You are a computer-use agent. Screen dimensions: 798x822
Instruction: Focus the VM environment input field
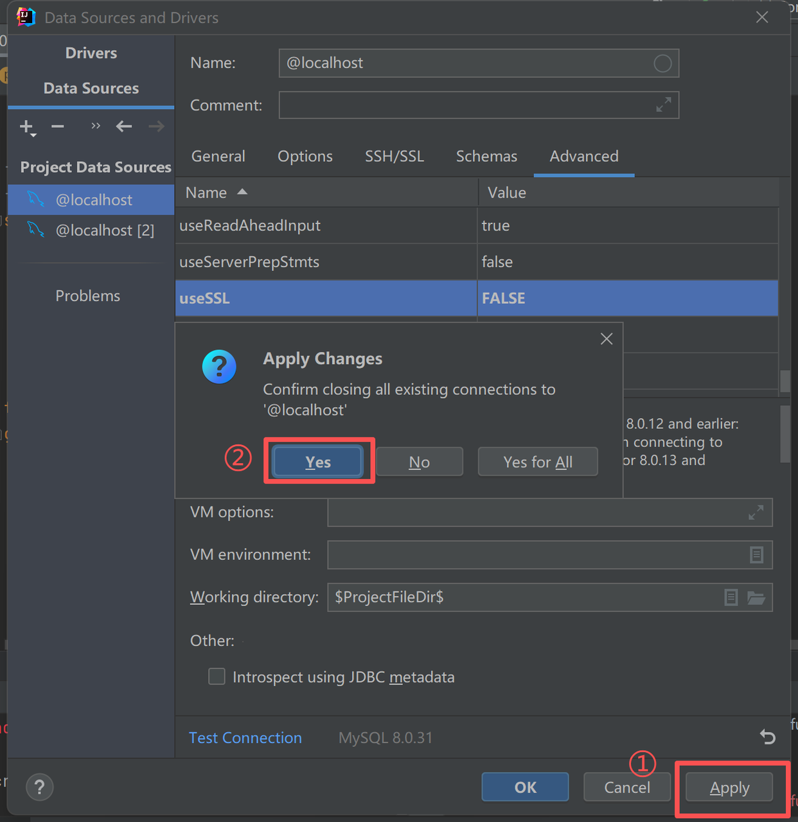coord(550,555)
